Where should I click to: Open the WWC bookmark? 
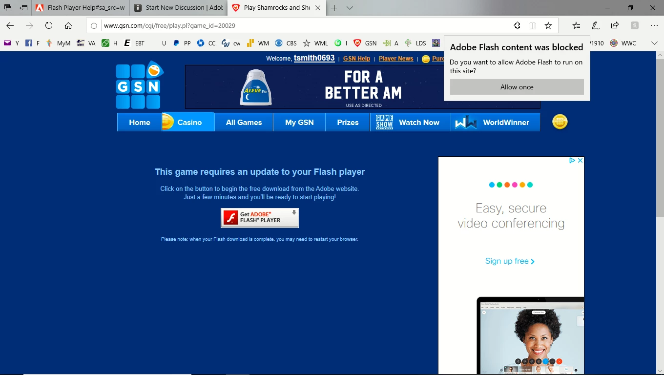pos(623,43)
